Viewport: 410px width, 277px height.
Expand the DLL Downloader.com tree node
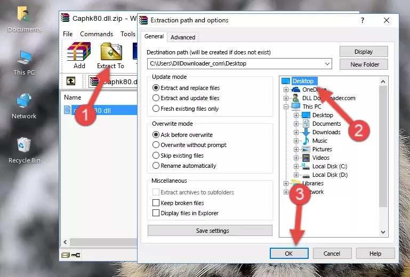tap(286, 98)
